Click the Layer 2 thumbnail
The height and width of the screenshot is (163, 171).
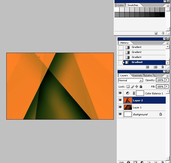click(x=128, y=100)
